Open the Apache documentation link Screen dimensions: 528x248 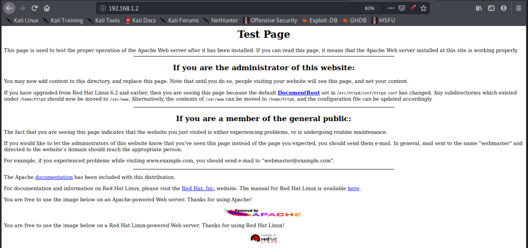pyautogui.click(x=54, y=177)
